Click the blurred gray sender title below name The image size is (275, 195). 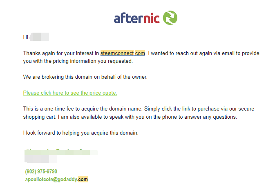[x=41, y=159]
